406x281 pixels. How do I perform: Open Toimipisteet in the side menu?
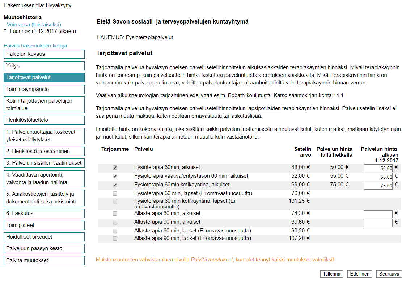[x=44, y=225]
